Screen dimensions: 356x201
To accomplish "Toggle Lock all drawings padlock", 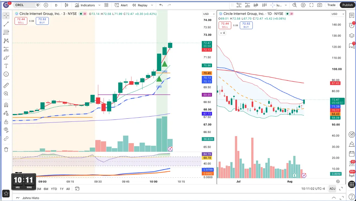I will [6, 121].
